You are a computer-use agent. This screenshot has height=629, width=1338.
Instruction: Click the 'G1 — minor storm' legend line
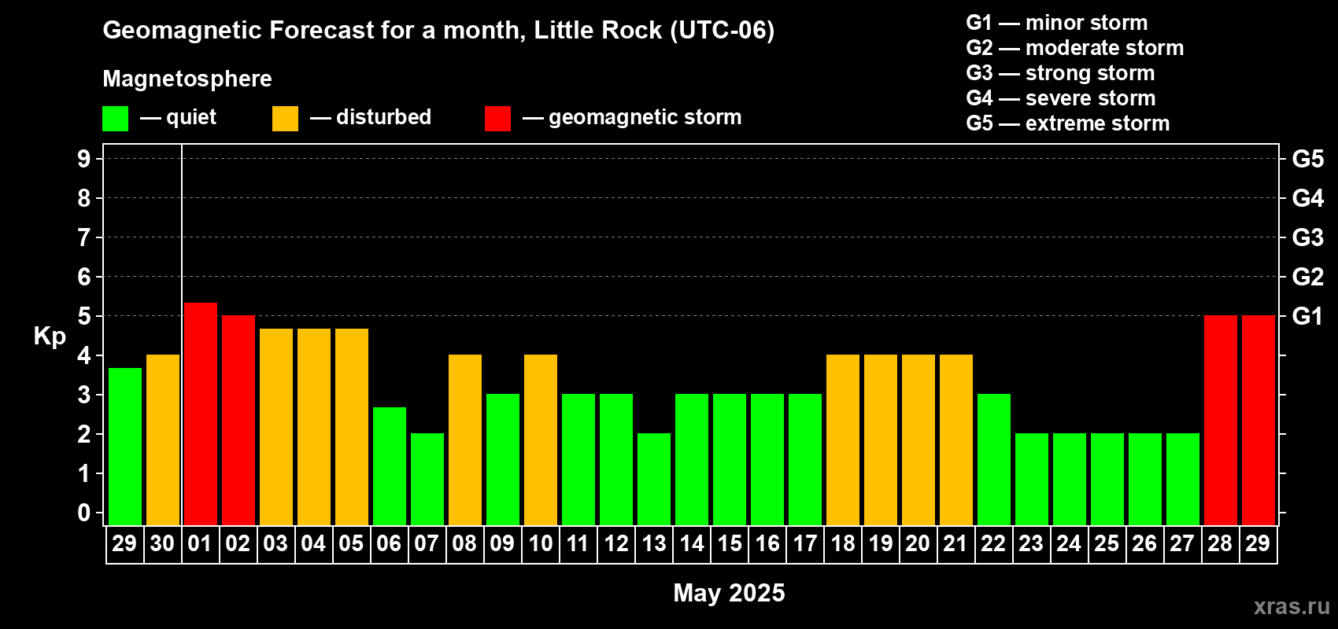1057,23
